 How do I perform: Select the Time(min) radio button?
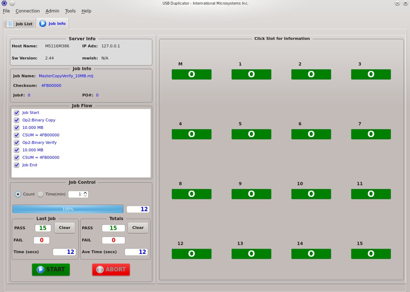40,194
